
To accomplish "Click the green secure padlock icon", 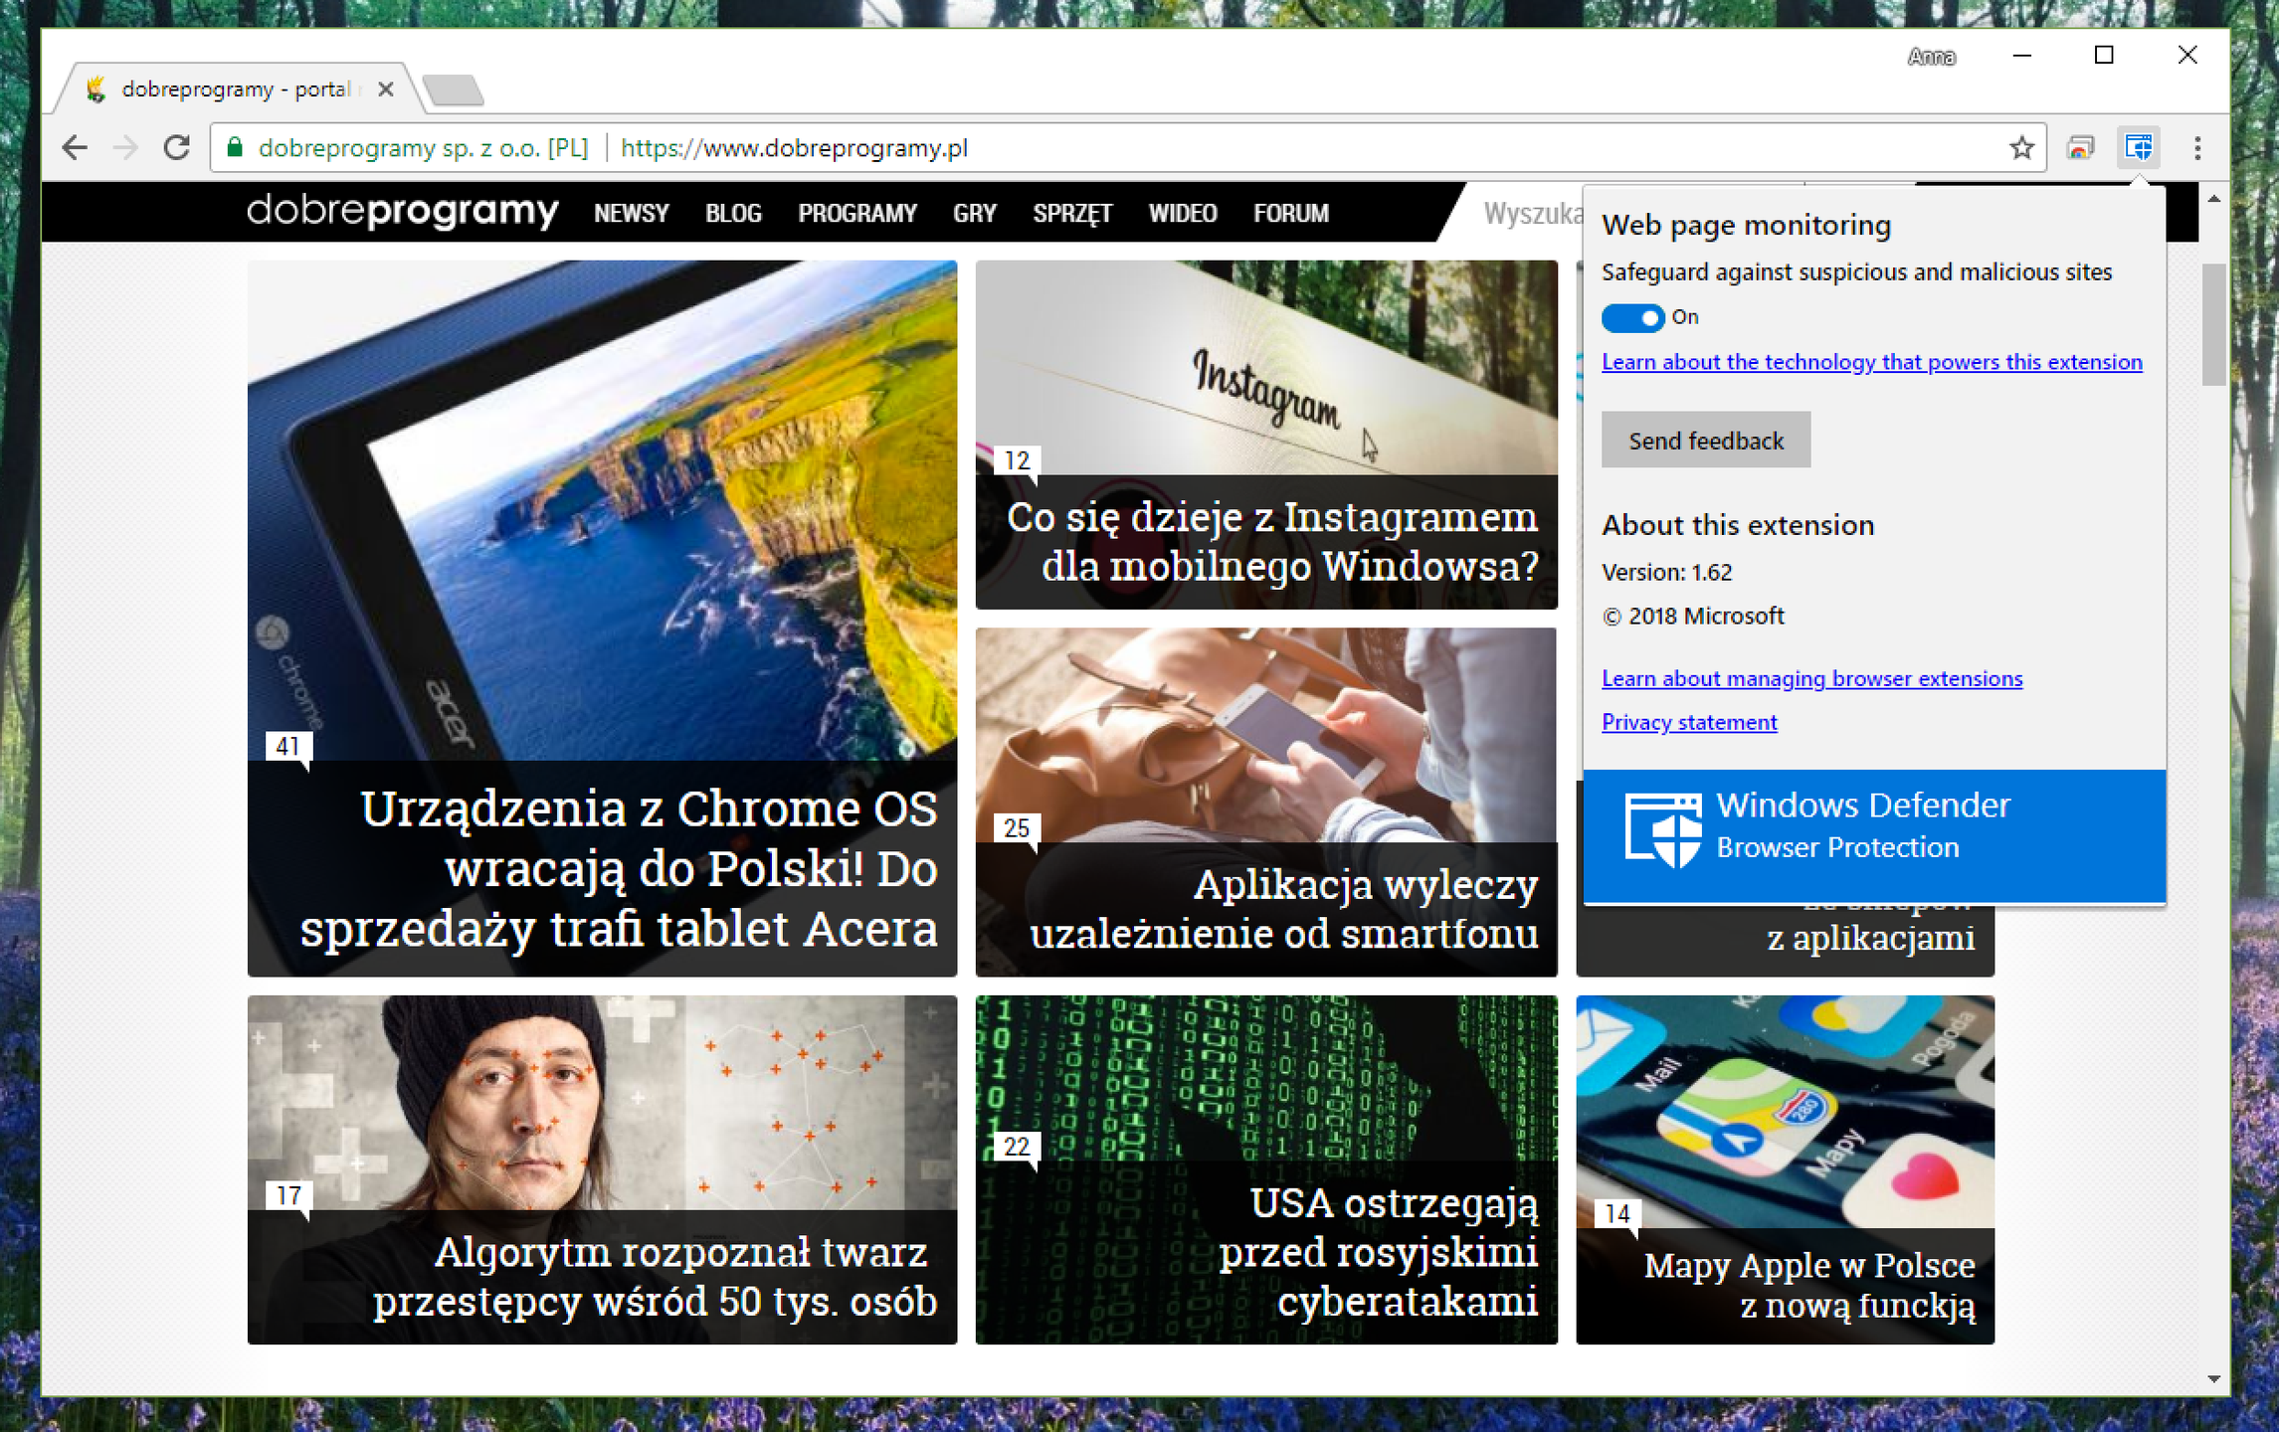I will pos(235,148).
